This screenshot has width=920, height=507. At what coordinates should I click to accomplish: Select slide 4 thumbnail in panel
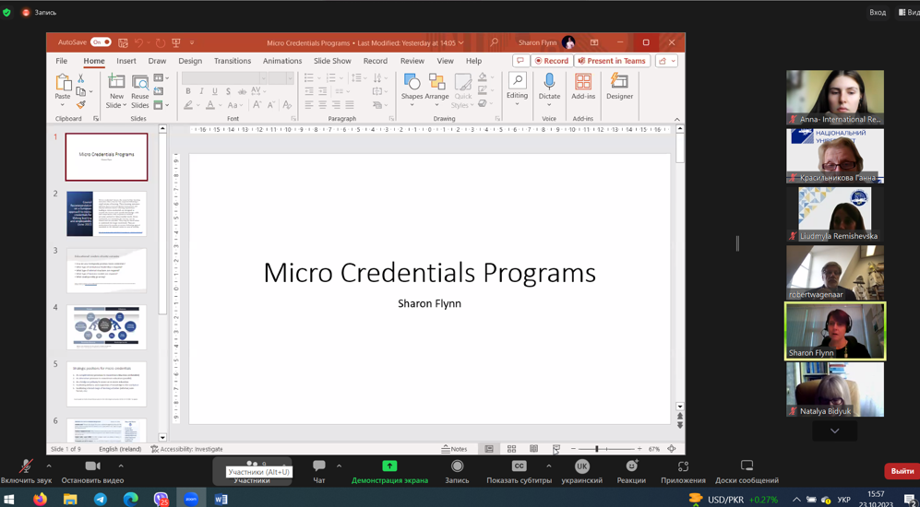[106, 327]
